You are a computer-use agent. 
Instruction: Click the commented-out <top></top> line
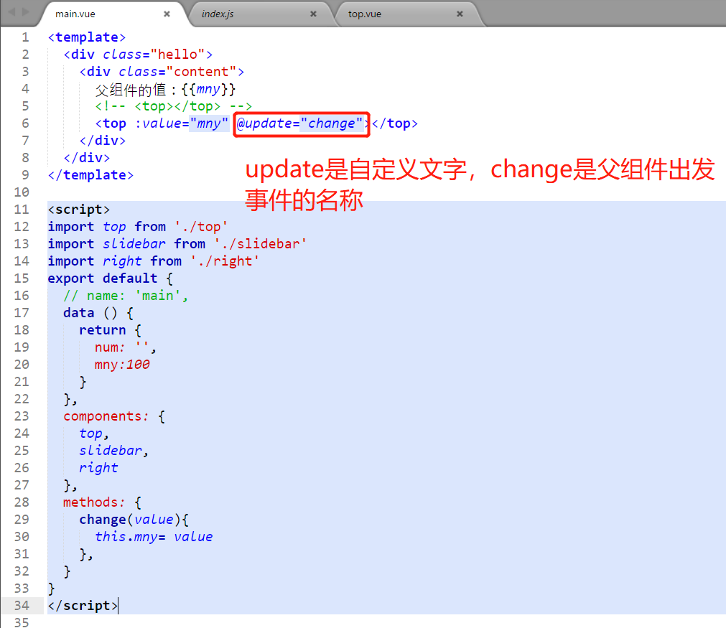pyautogui.click(x=174, y=106)
